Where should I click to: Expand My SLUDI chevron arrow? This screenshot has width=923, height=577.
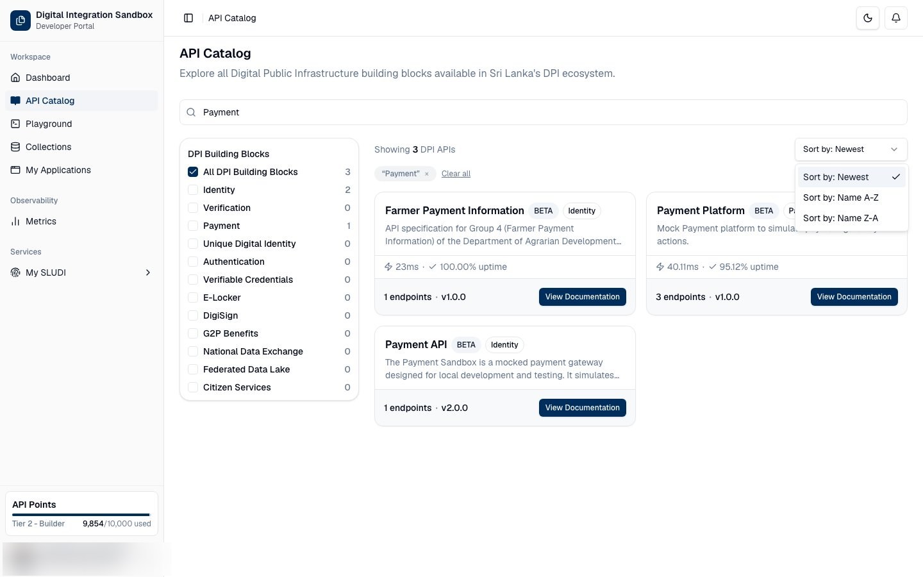point(148,272)
